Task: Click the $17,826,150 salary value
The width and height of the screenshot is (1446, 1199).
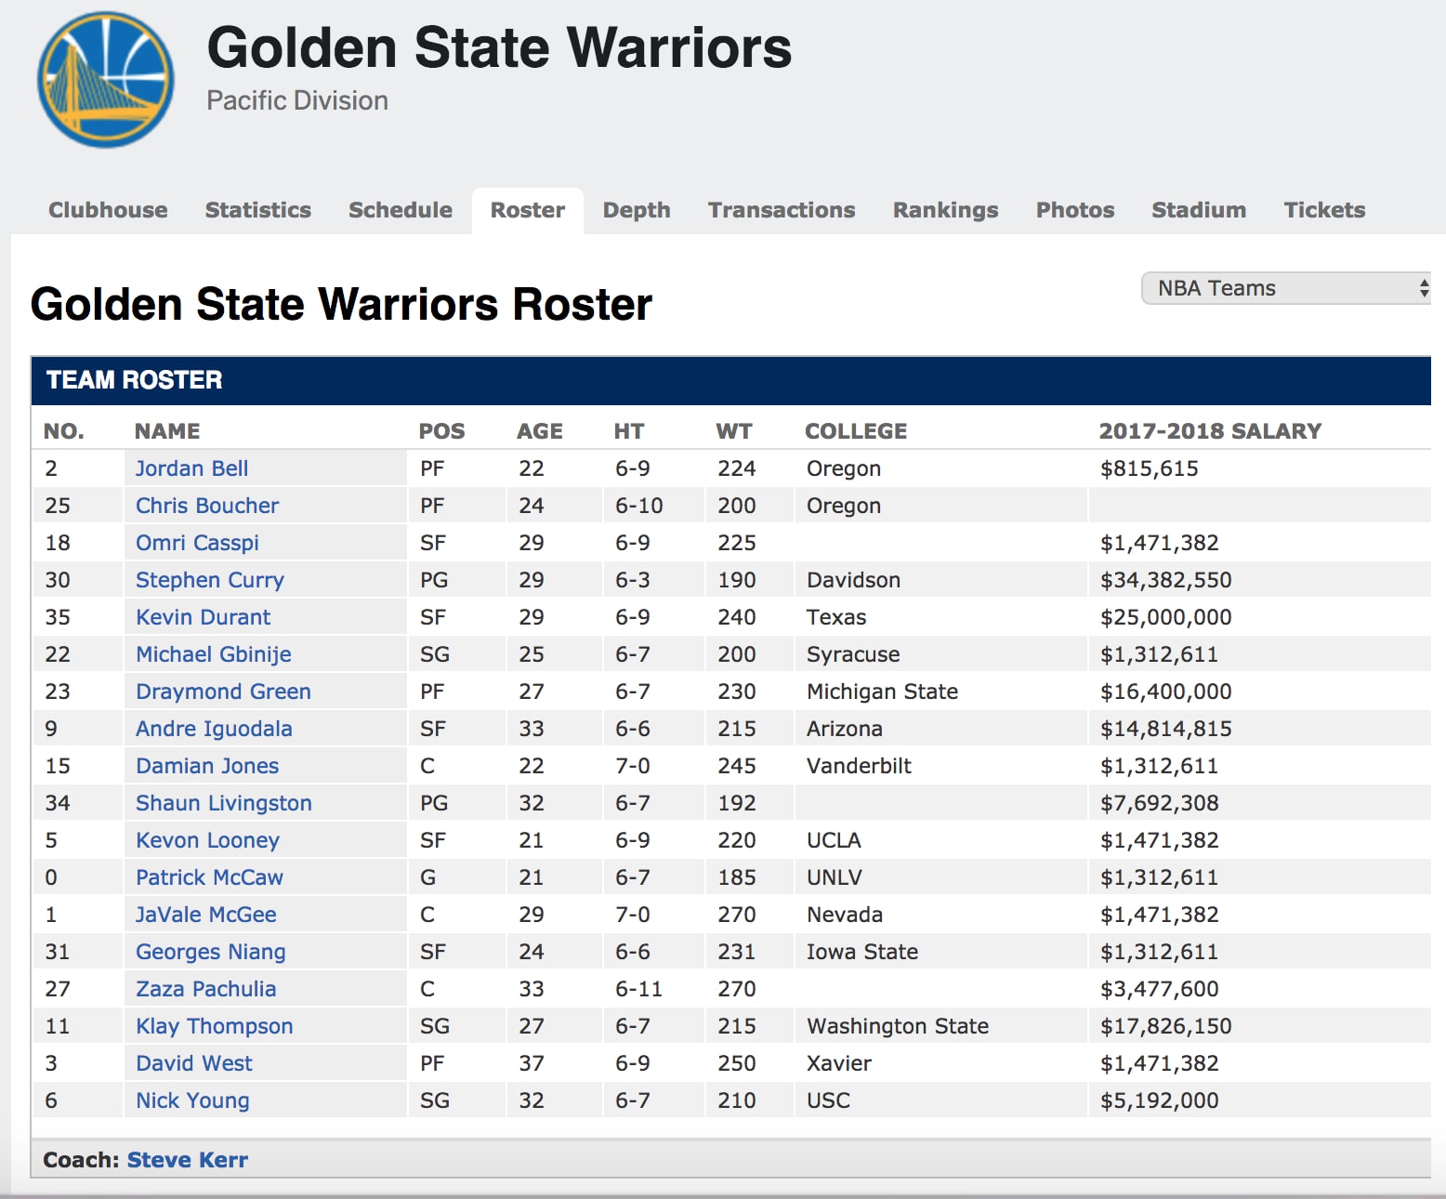Action: point(1166,1026)
